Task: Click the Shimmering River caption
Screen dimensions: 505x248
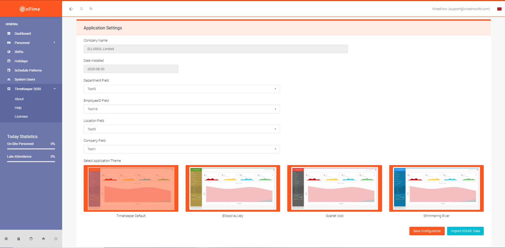Action: (436, 216)
